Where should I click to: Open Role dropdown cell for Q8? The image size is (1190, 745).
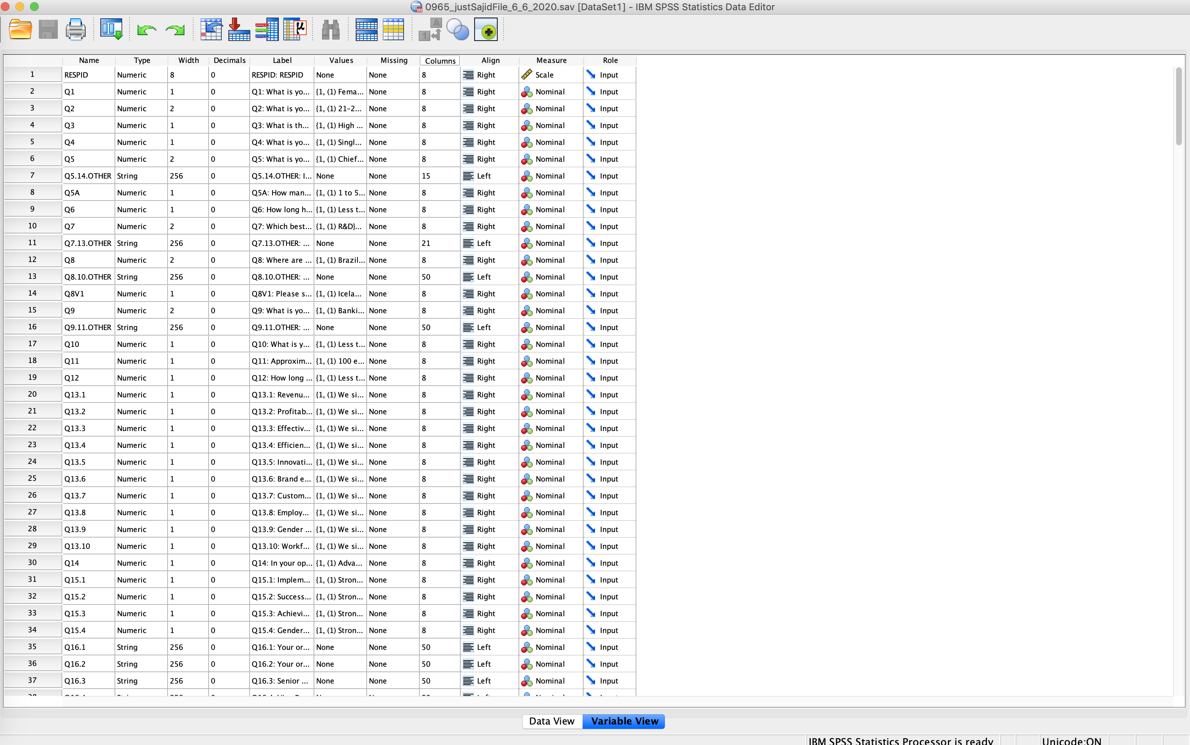610,260
